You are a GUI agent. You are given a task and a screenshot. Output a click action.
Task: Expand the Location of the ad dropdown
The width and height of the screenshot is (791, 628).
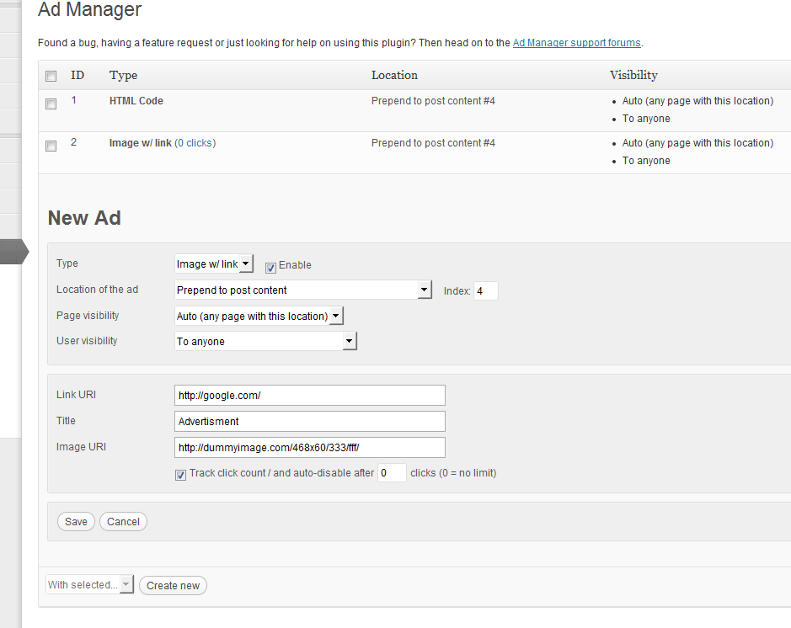point(303,290)
